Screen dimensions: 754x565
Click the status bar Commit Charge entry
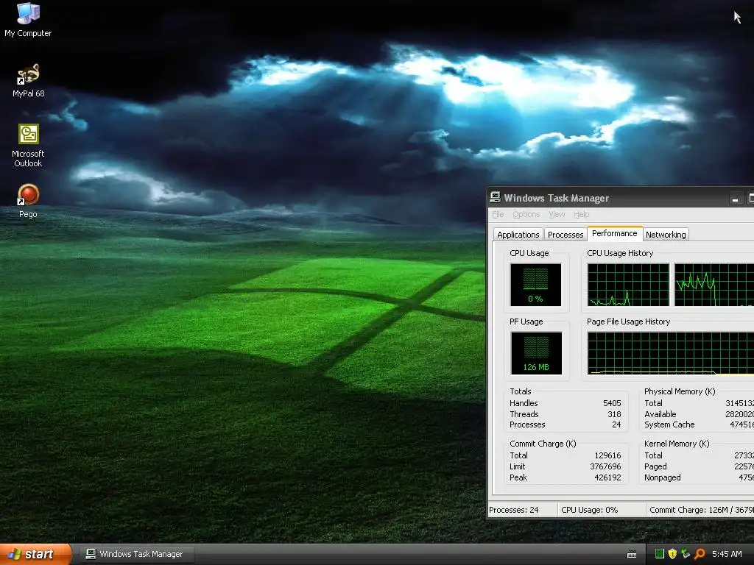pyautogui.click(x=702, y=510)
